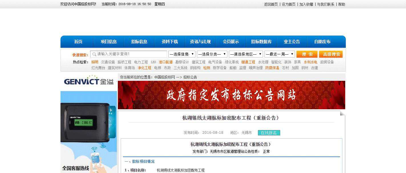Select hot keyword 绿化景观
406x173 pixels.
232,62
